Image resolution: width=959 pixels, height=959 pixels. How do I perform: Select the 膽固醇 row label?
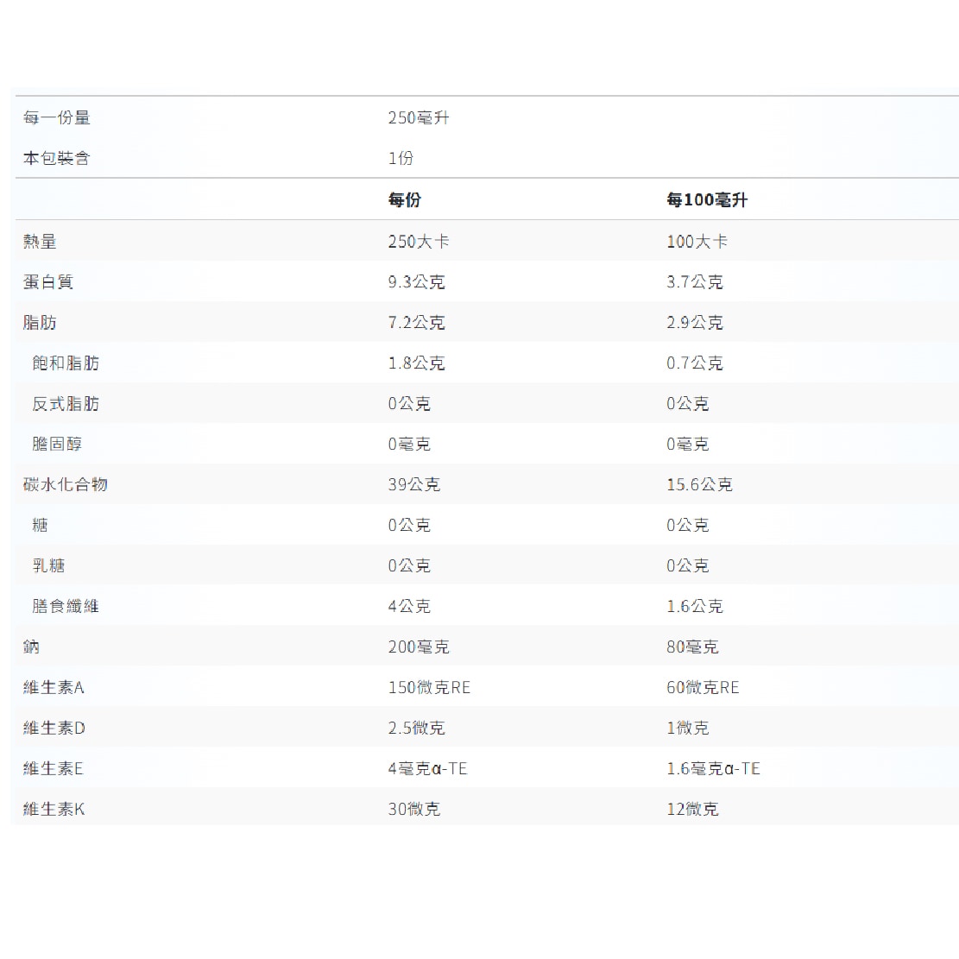tap(57, 445)
